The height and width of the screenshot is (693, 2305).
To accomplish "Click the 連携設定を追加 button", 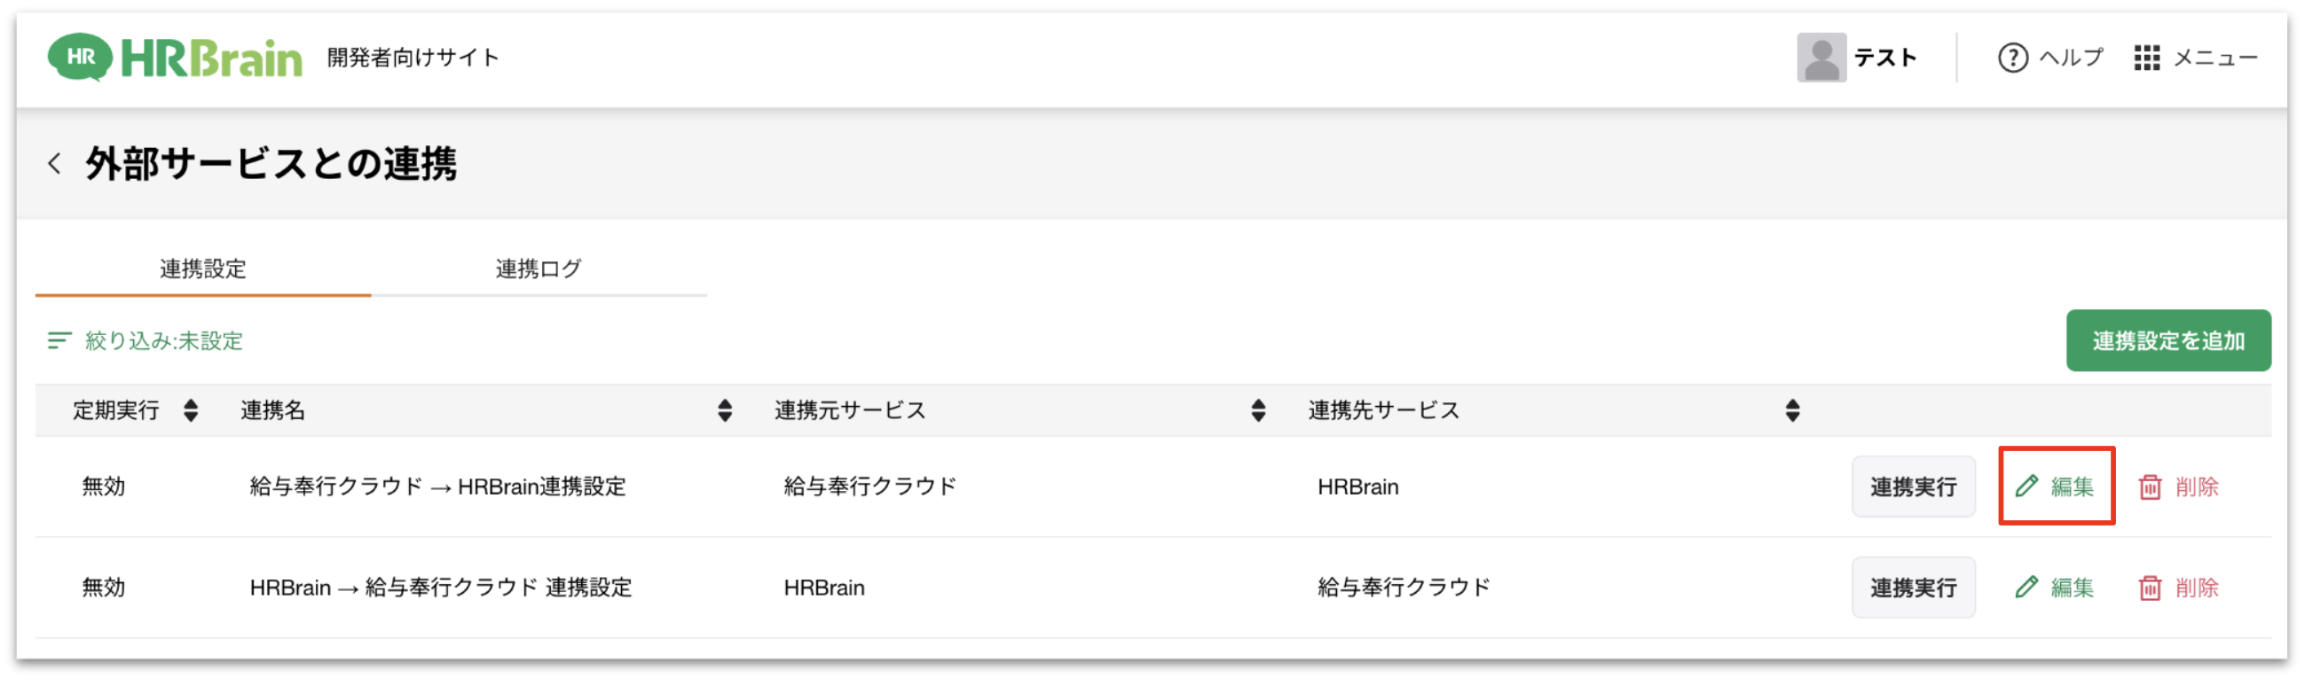I will click(x=2168, y=340).
